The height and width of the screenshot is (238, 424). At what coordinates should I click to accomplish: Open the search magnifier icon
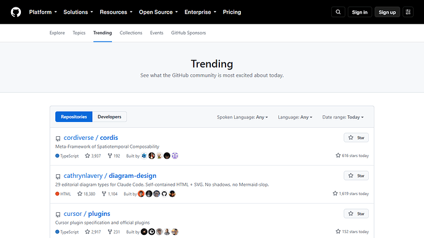point(338,12)
